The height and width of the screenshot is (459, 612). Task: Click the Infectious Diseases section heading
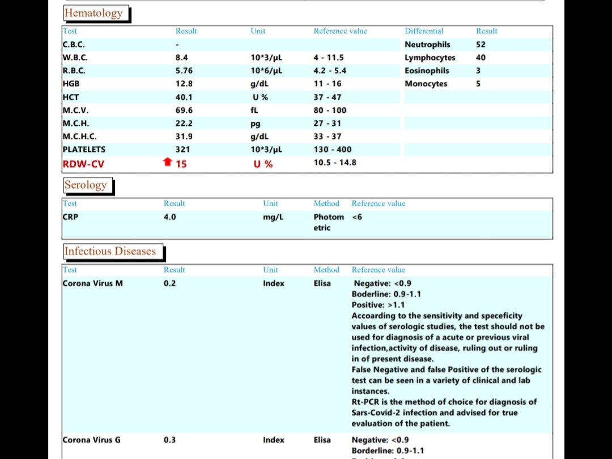pyautogui.click(x=110, y=251)
